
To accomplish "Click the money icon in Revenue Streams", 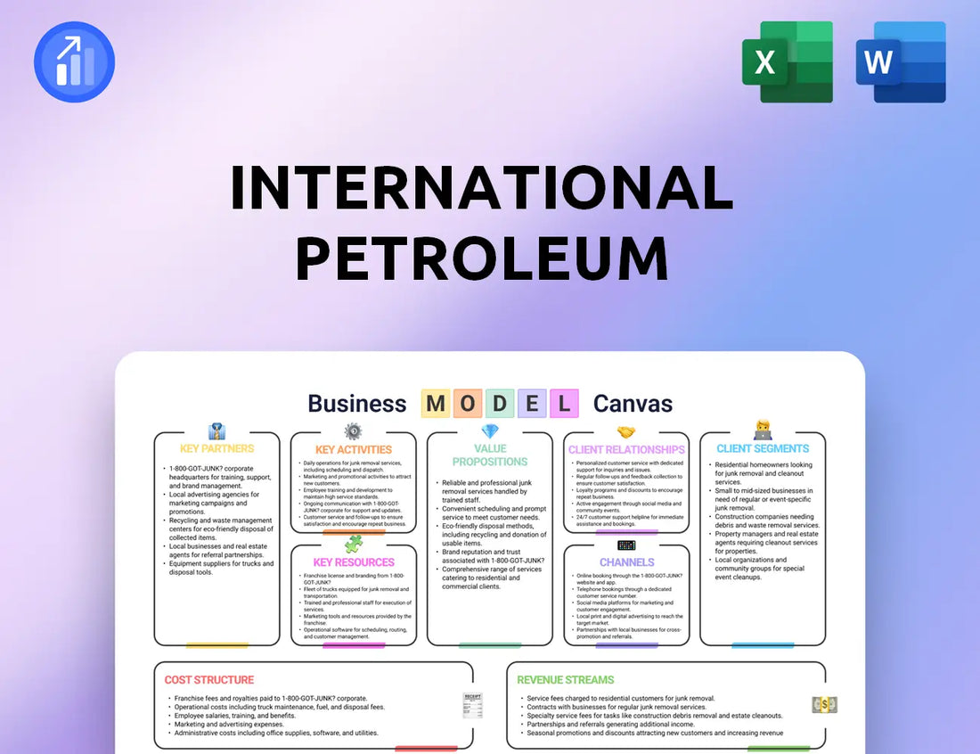I will (824, 705).
